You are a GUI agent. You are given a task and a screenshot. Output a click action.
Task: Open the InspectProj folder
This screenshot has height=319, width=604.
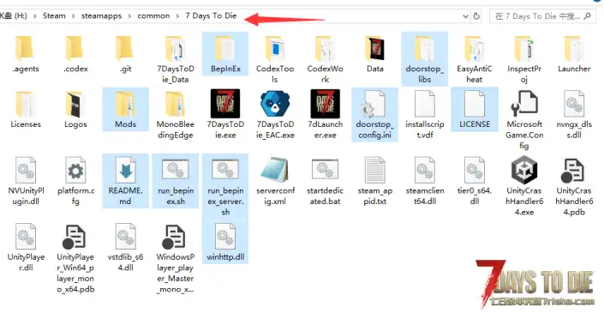pos(524,59)
